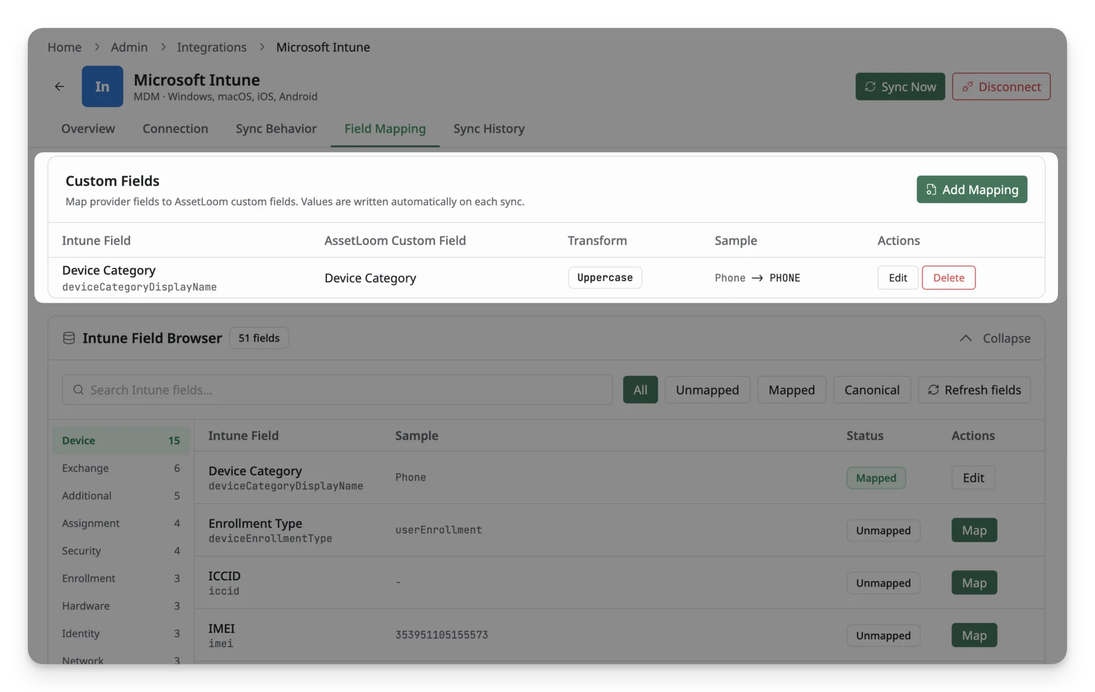Select the Field Mapping tab
This screenshot has height=692, width=1095.
(x=385, y=129)
